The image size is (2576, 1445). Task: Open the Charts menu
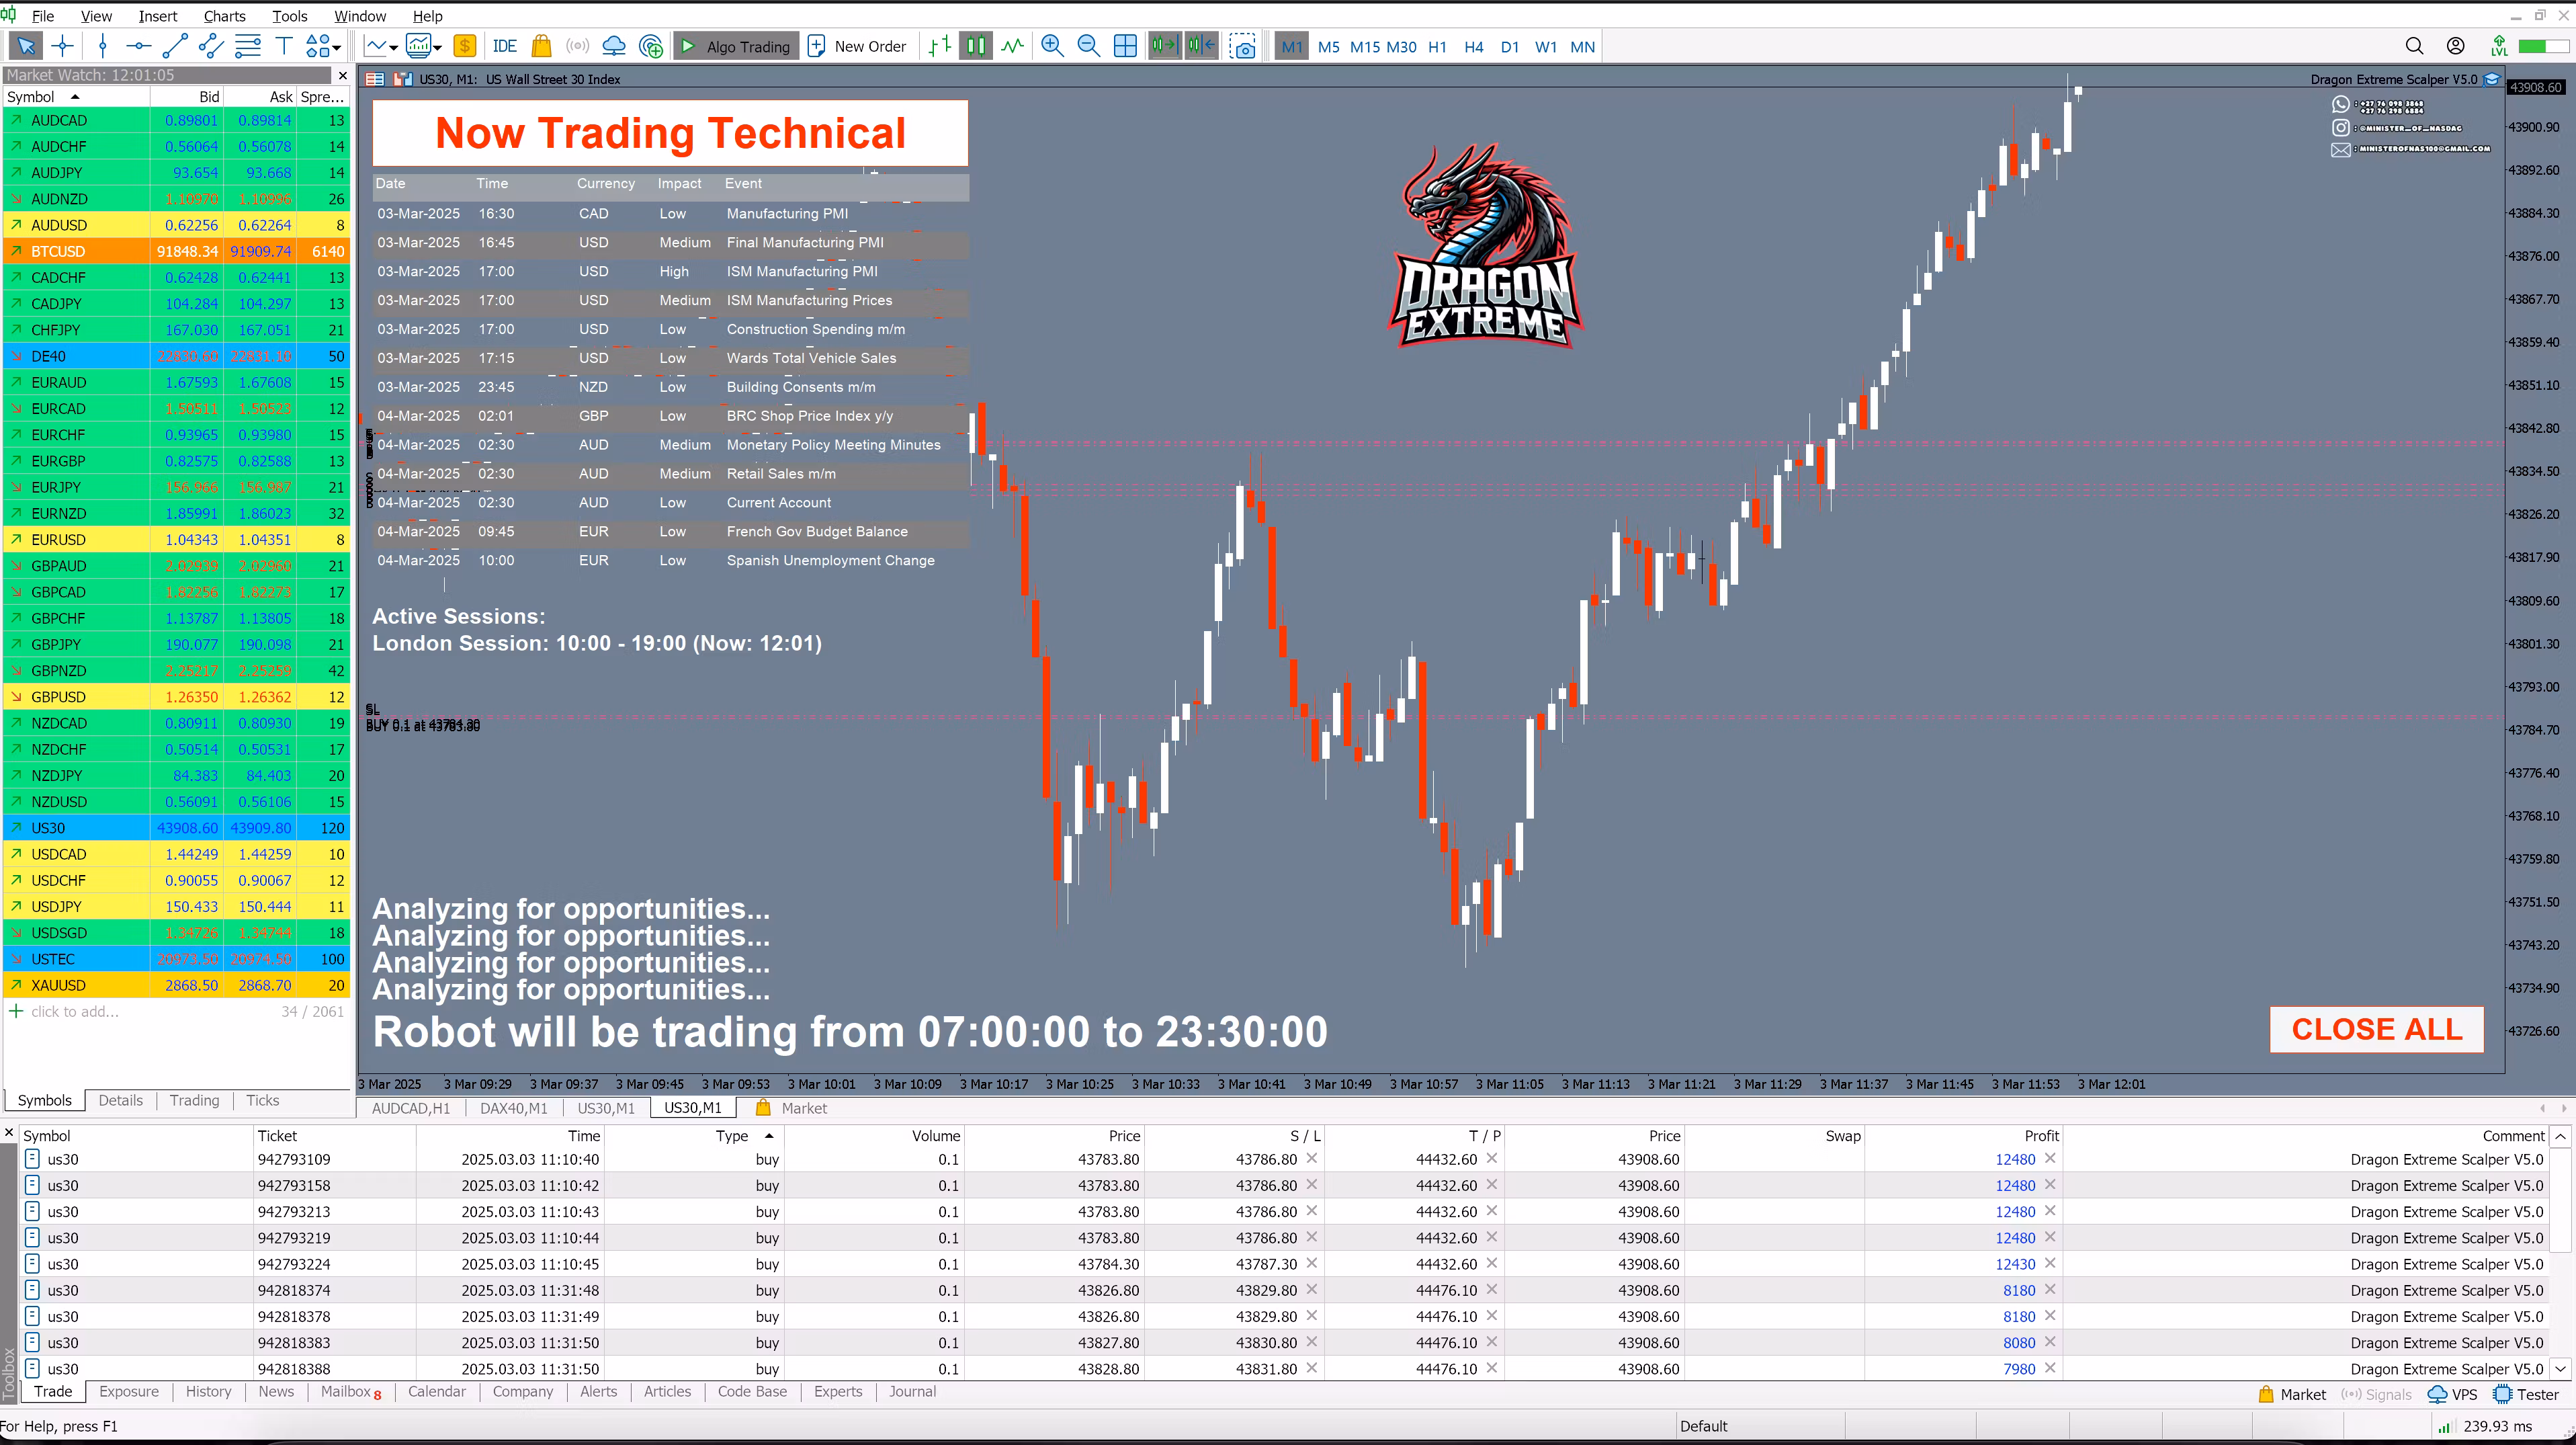pyautogui.click(x=224, y=16)
